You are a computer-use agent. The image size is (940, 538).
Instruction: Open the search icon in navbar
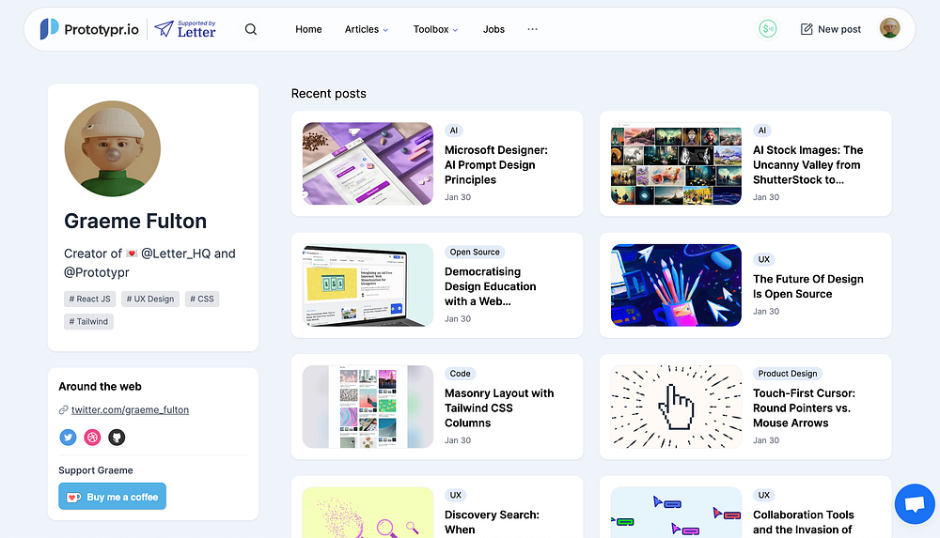[x=251, y=29]
